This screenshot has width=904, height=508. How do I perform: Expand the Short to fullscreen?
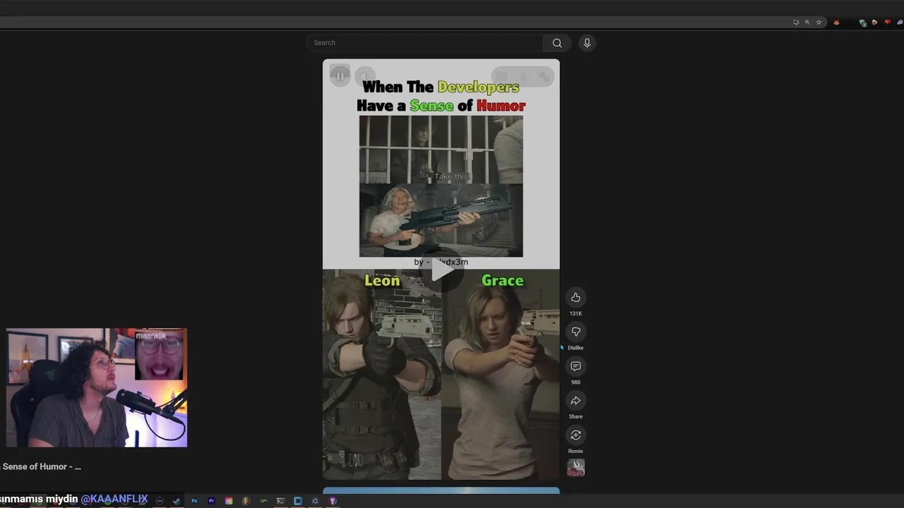pos(544,76)
